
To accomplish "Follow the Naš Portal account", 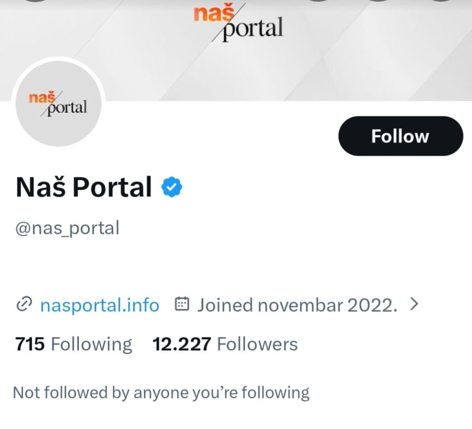I will click(x=400, y=136).
